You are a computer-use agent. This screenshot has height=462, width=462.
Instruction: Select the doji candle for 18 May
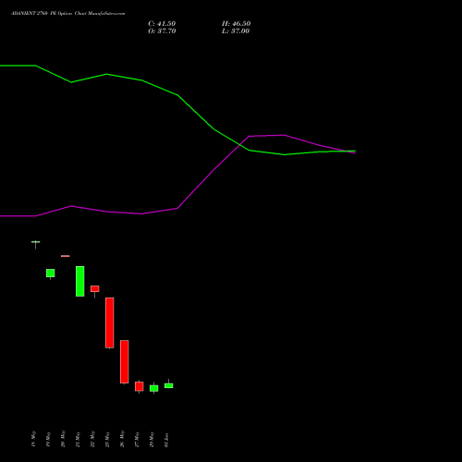36,242
